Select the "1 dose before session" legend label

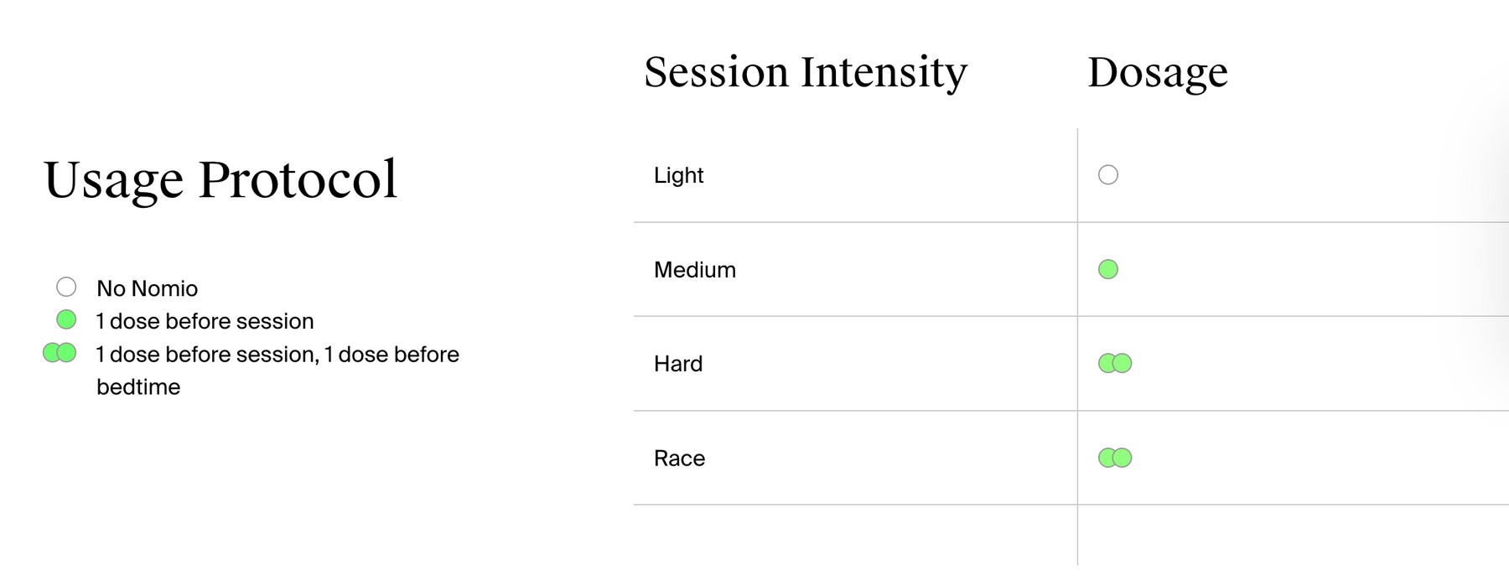tap(205, 321)
